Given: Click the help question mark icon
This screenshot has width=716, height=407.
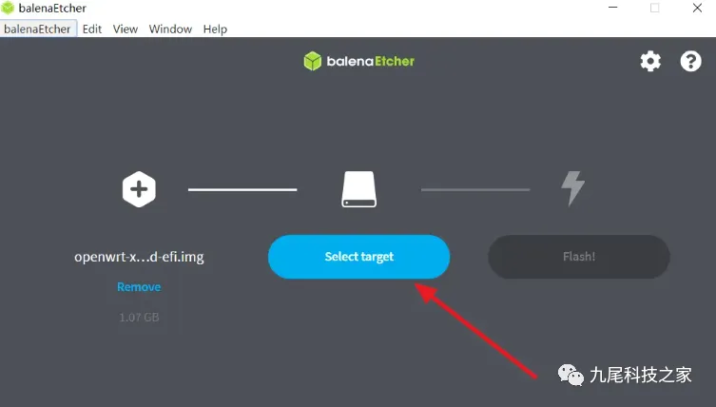Looking at the screenshot, I should tap(690, 61).
